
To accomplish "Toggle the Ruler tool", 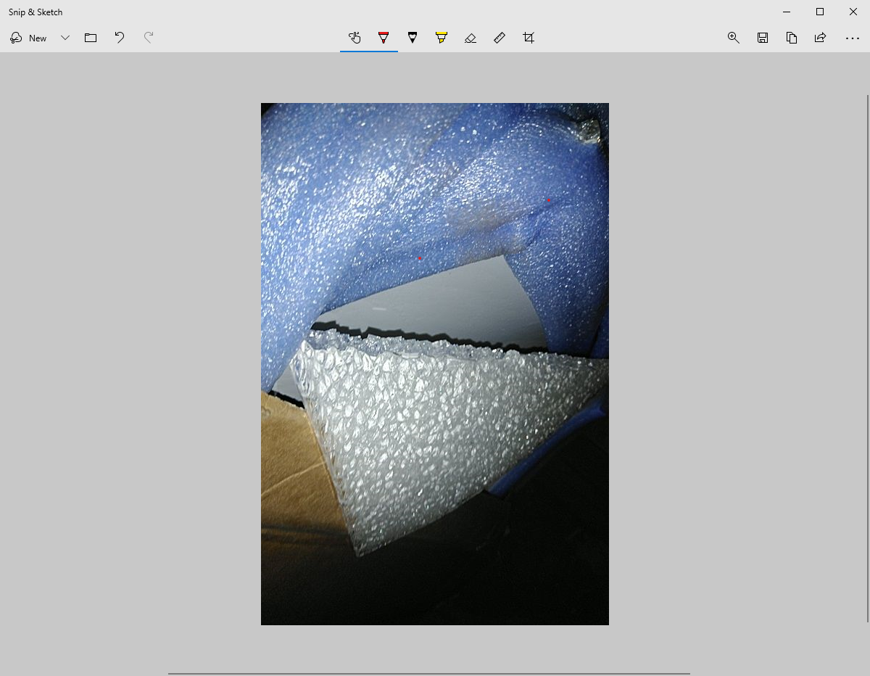I will coord(500,38).
